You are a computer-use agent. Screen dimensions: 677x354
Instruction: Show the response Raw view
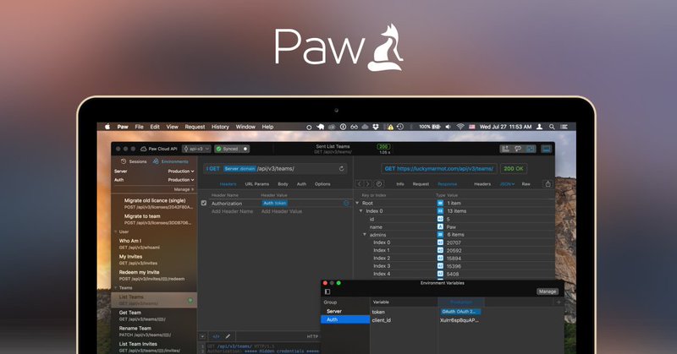pos(526,184)
